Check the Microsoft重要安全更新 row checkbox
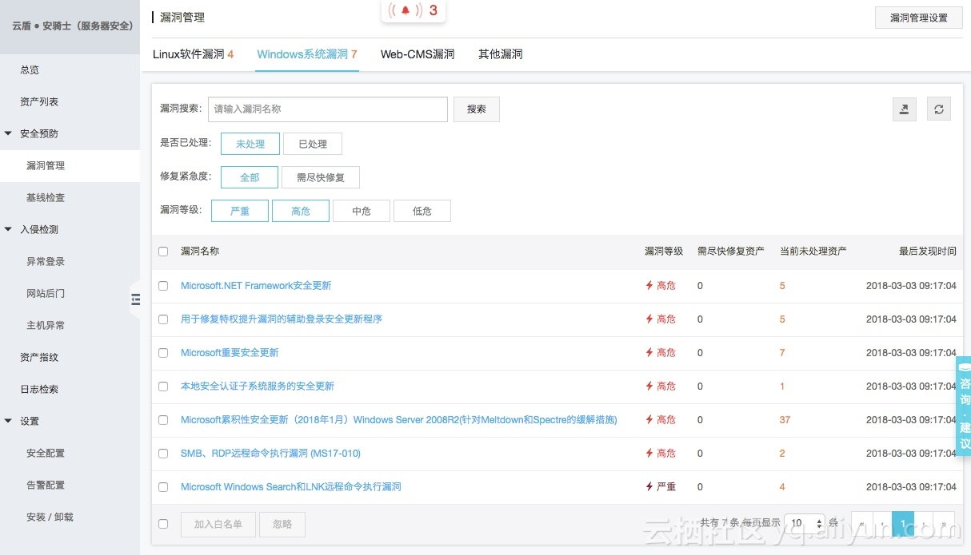The height and width of the screenshot is (555, 971). pyautogui.click(x=163, y=353)
